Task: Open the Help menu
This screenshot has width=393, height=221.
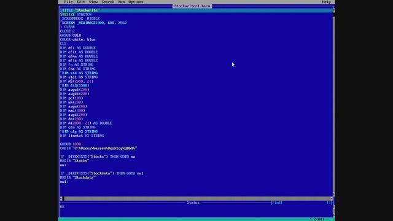Action: pos(326,2)
